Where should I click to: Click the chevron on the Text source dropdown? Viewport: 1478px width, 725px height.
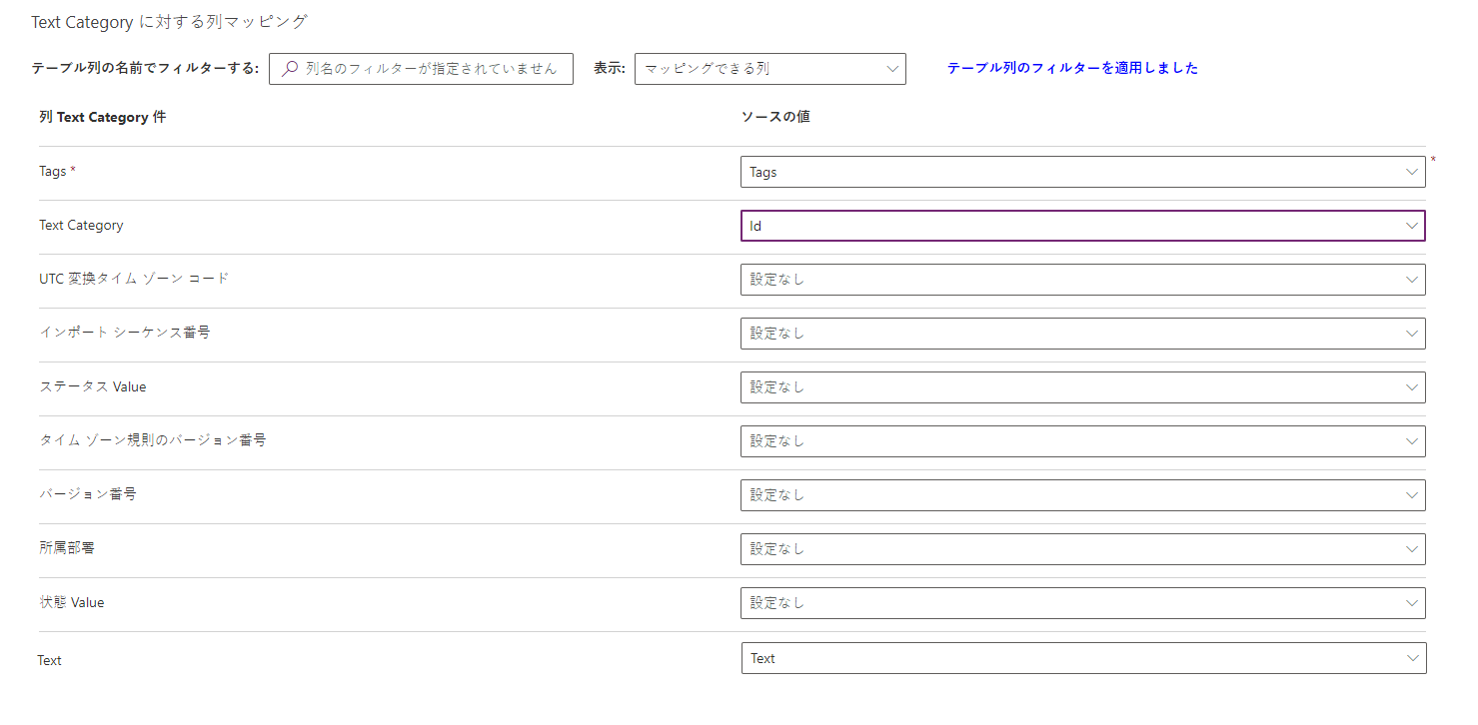(x=1412, y=657)
